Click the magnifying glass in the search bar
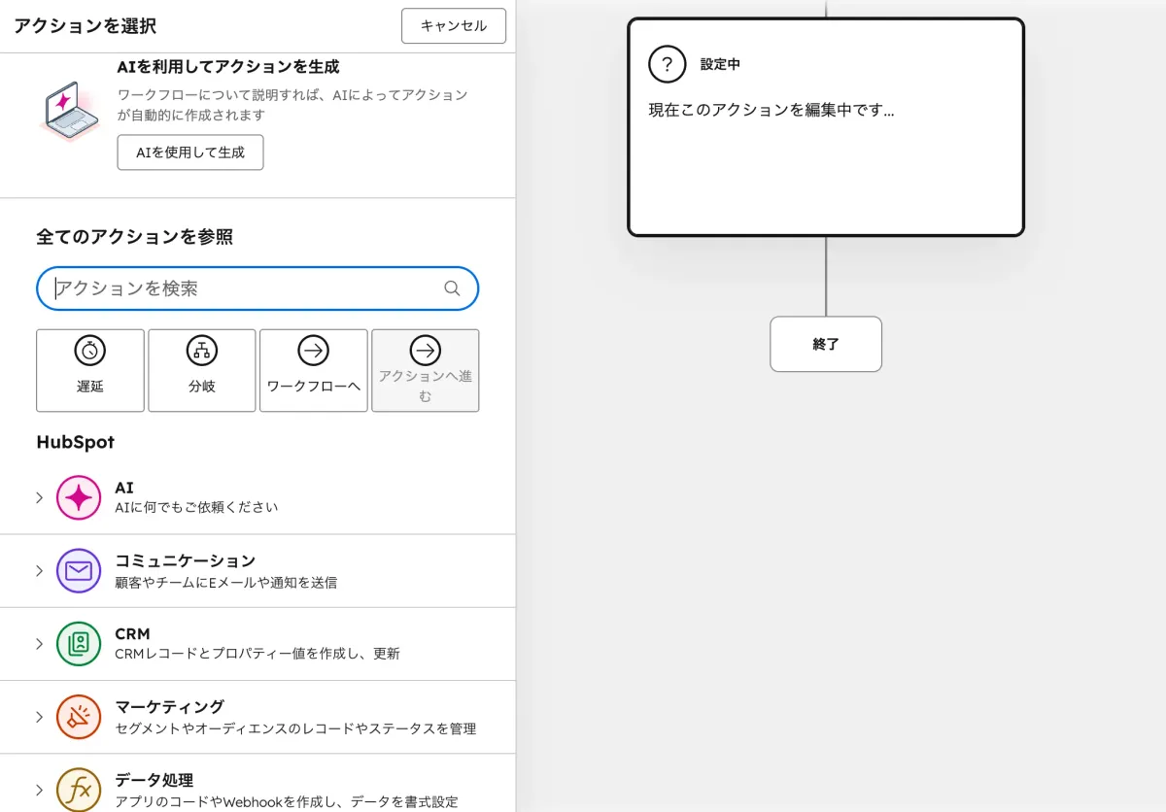Image resolution: width=1166 pixels, height=812 pixels. [451, 288]
